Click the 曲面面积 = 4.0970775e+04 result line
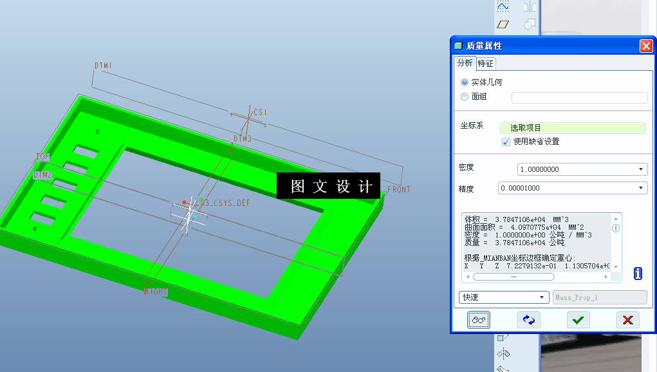 coord(524,227)
